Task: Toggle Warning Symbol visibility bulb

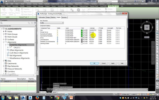Action: 57,43
